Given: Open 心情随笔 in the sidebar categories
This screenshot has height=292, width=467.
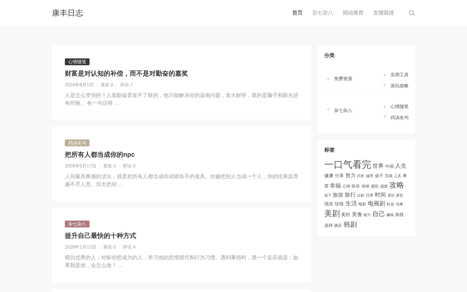Looking at the screenshot, I should 400,106.
